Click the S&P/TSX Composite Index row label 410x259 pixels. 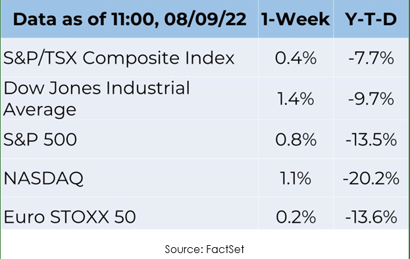[118, 57]
